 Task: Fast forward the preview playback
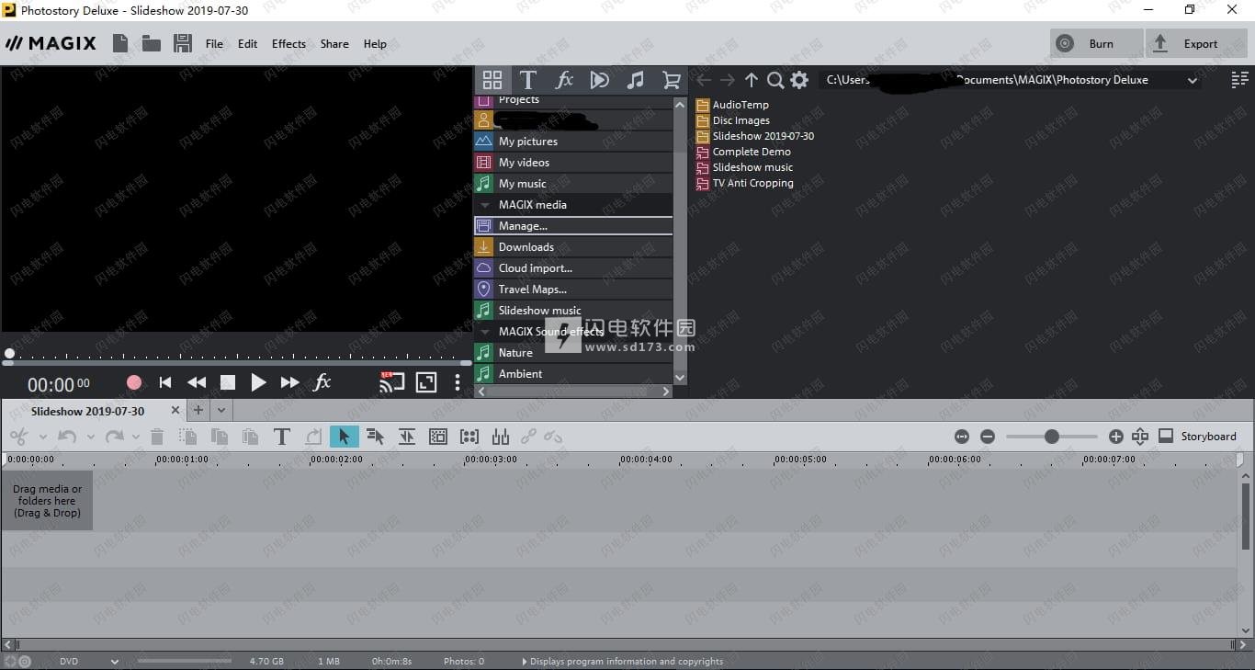(290, 382)
